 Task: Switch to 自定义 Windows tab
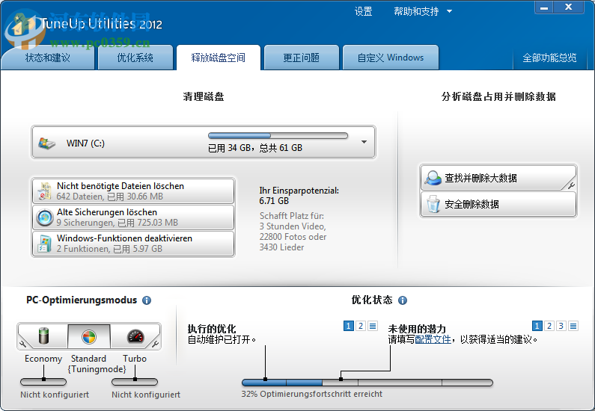(x=391, y=58)
